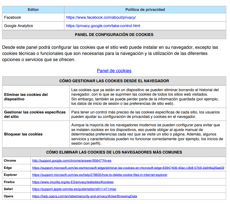This screenshot has height=204, width=230.
Task: Click the 'Panel de cookies' link
Action: coord(114,71)
